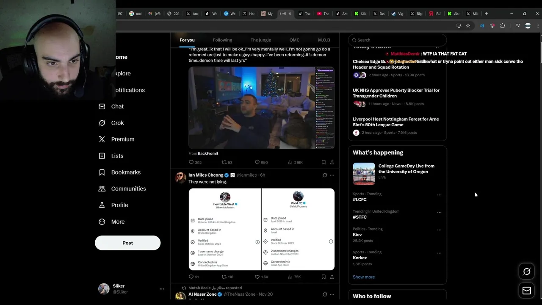
Task: Bookmark the BackFromIt video post
Action: point(324,162)
